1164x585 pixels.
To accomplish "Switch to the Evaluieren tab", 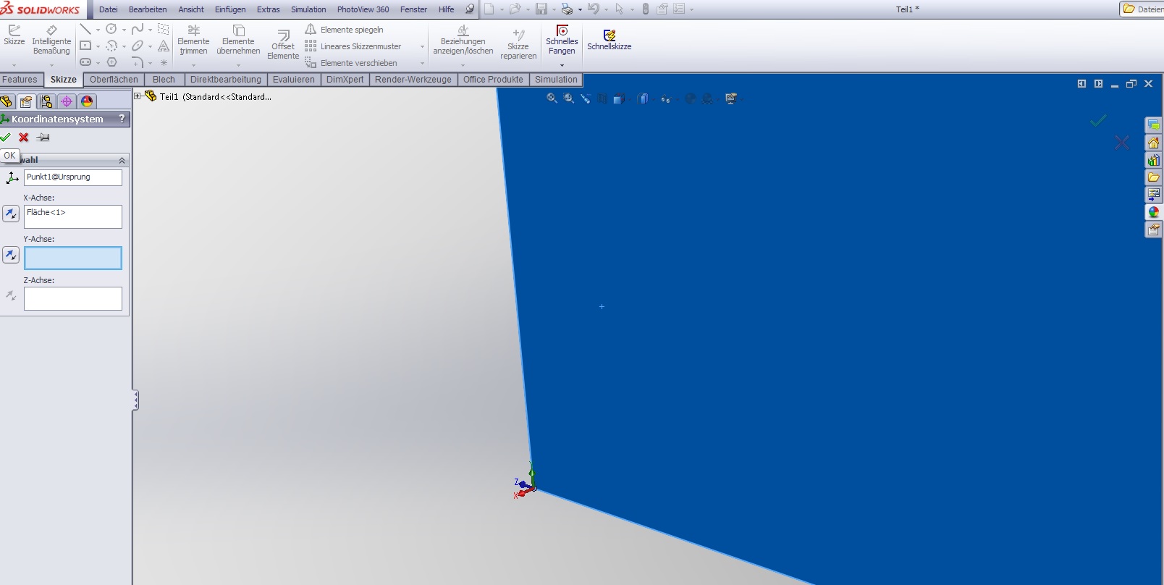I will pos(294,80).
